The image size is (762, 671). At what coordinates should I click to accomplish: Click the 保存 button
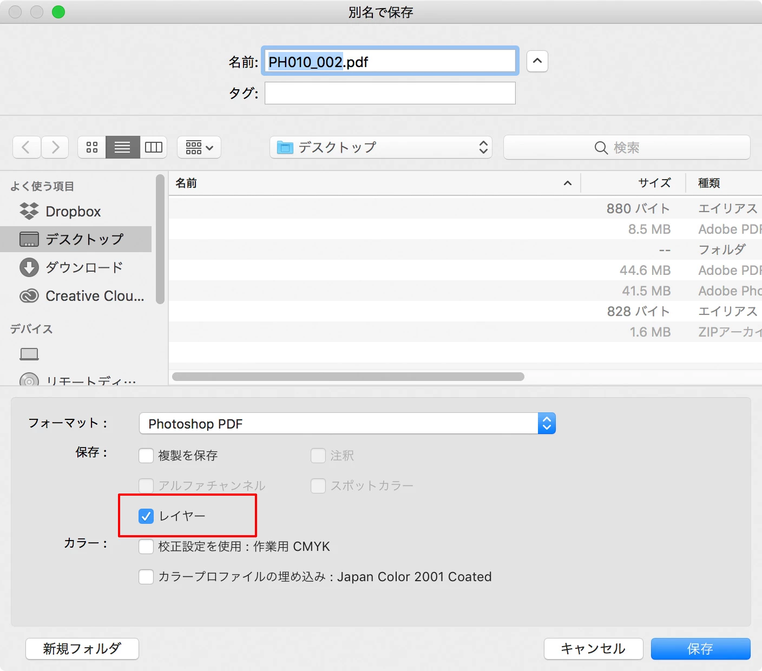coord(700,649)
